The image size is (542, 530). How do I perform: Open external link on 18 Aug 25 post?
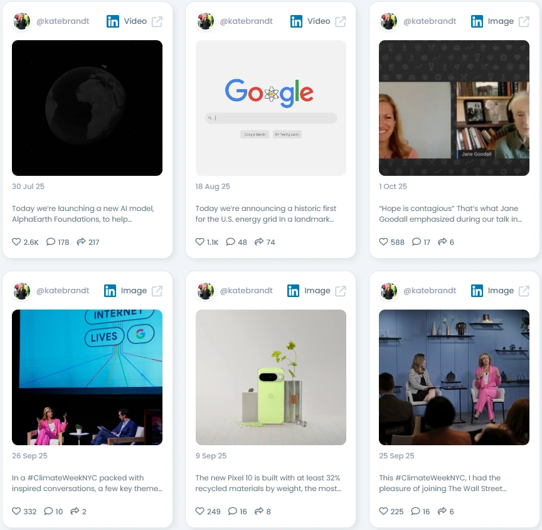click(341, 21)
